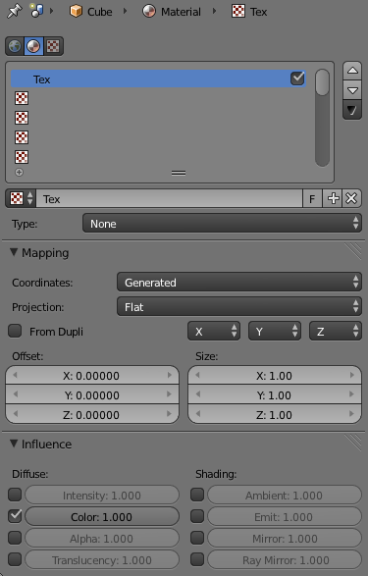The image size is (368, 576).
Task: Click the Tex name input field
Action: 169,199
